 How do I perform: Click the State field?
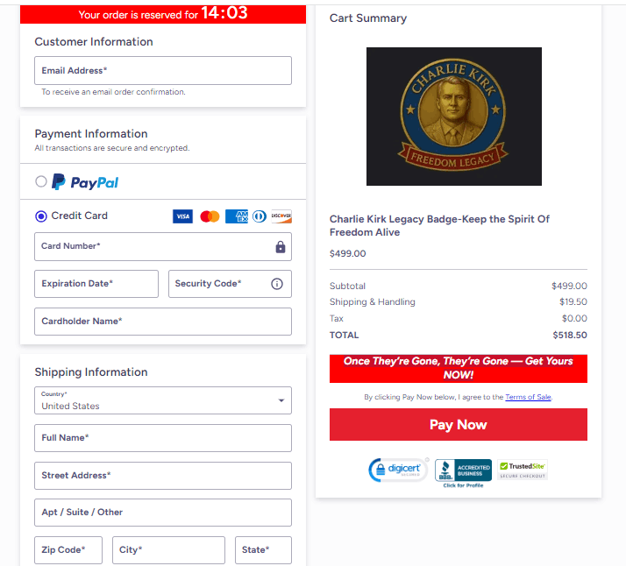tap(263, 550)
